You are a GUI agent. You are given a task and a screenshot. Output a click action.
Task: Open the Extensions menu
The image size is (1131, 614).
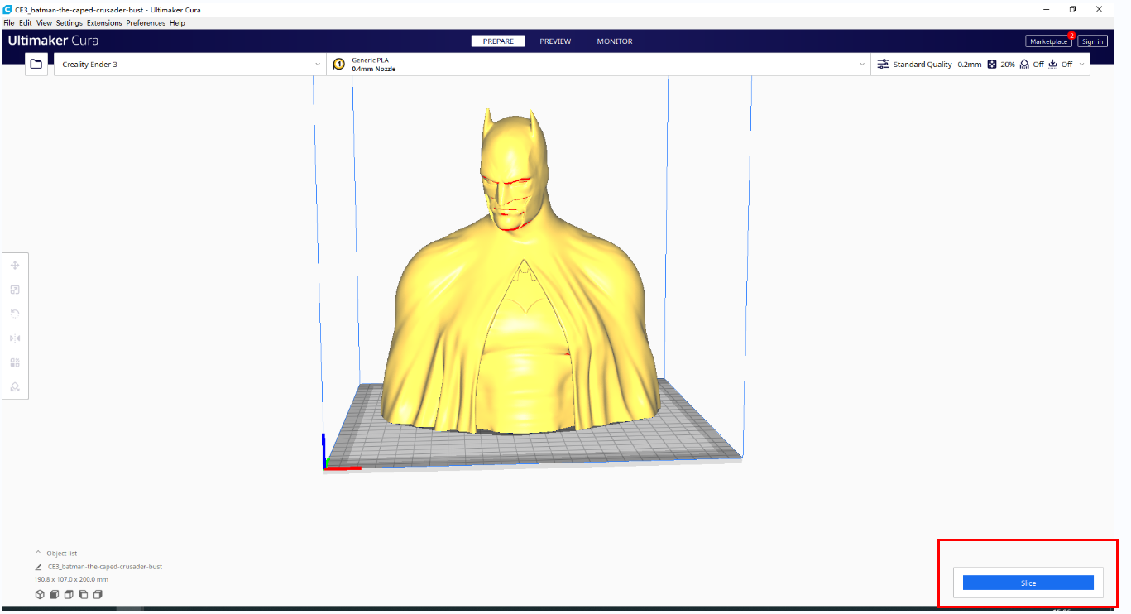click(x=103, y=23)
